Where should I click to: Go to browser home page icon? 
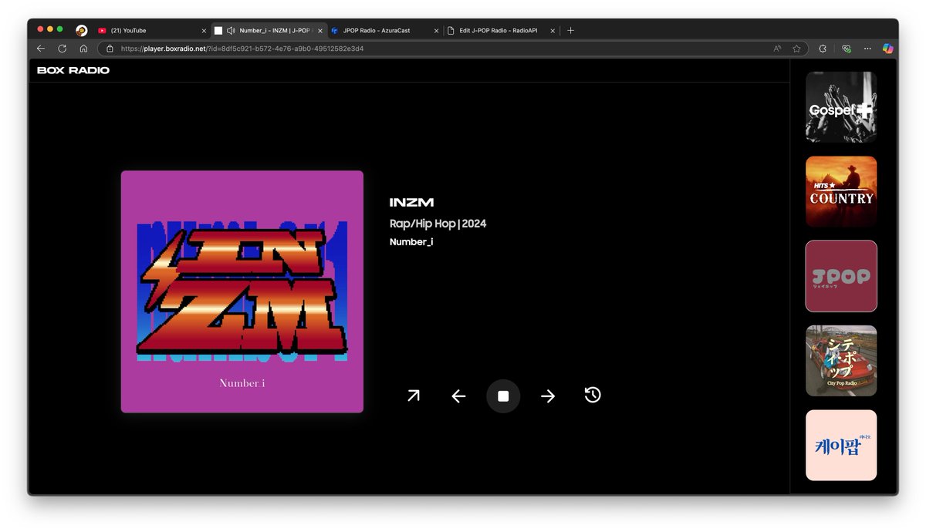point(83,49)
